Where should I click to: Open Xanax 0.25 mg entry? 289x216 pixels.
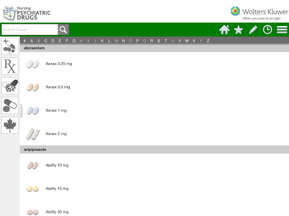coord(154,64)
